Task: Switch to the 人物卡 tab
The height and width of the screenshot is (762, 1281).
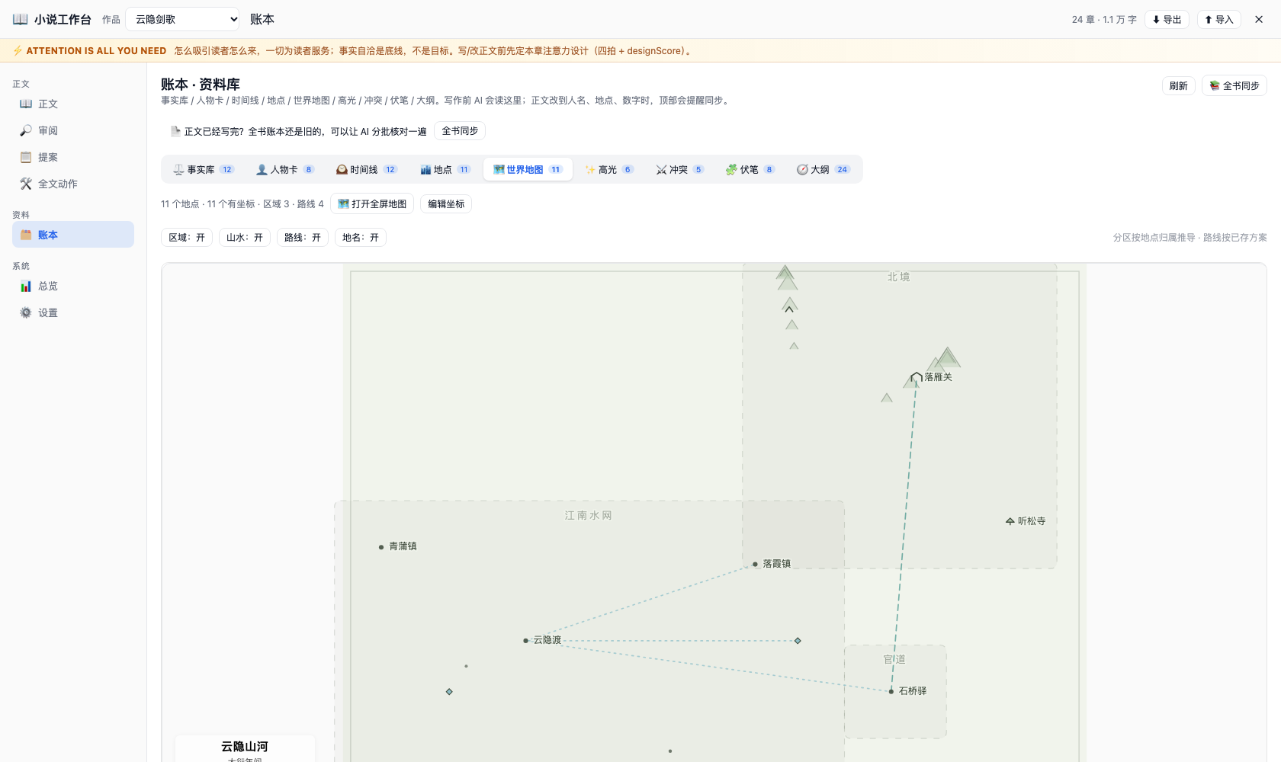Action: [285, 169]
